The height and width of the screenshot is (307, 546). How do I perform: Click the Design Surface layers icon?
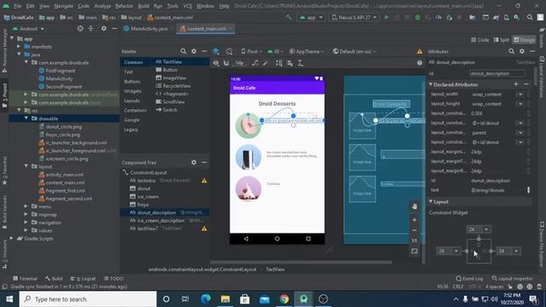click(216, 51)
